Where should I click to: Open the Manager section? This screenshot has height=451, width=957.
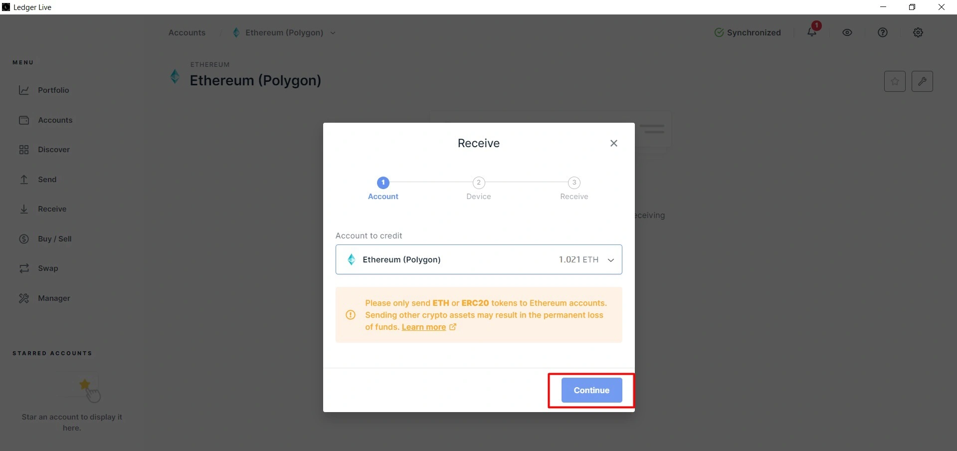[x=54, y=298]
